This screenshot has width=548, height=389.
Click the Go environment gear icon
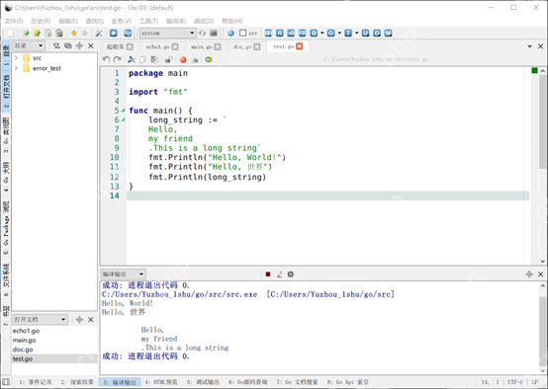point(231,34)
